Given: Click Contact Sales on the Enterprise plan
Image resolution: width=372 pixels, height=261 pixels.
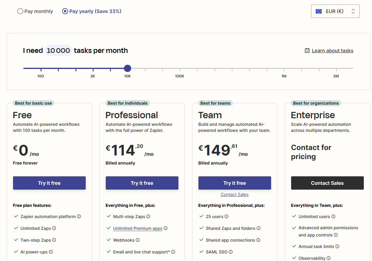Looking at the screenshot, I should (x=327, y=183).
